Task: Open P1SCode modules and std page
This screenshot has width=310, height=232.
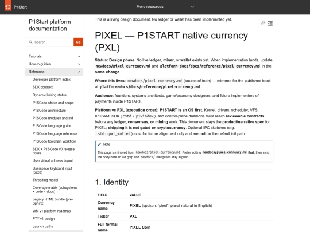Action: click(x=53, y=118)
